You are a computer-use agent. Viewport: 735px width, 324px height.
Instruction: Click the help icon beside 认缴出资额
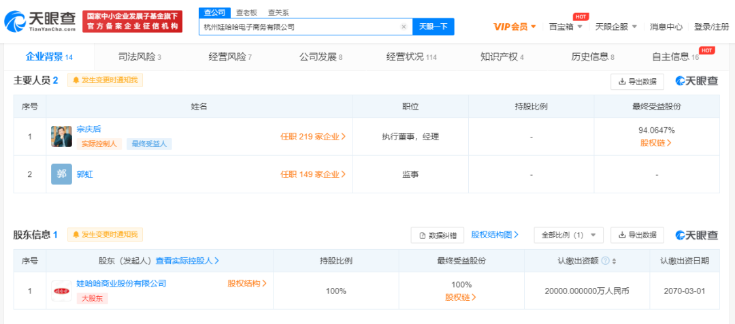click(615, 261)
